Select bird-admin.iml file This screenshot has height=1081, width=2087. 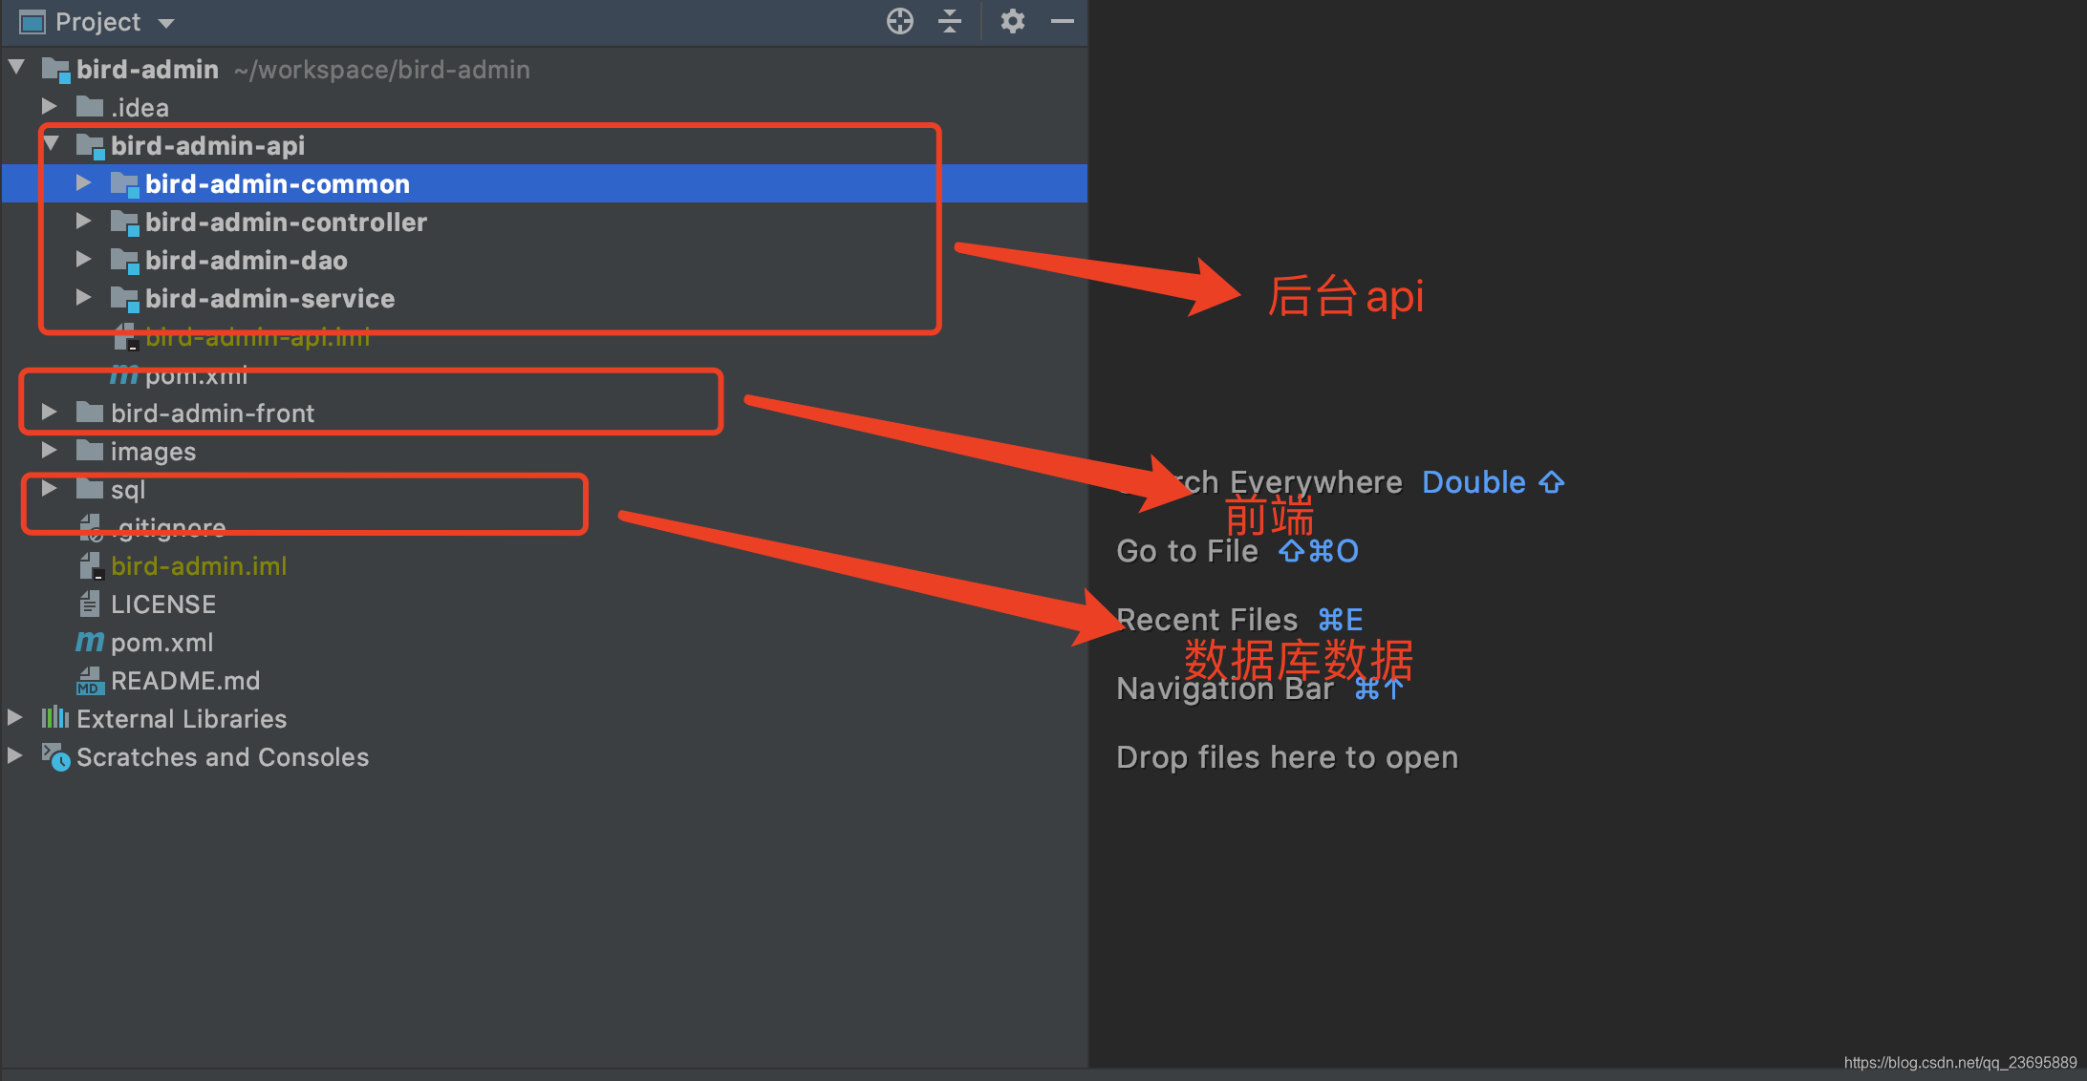click(x=199, y=565)
